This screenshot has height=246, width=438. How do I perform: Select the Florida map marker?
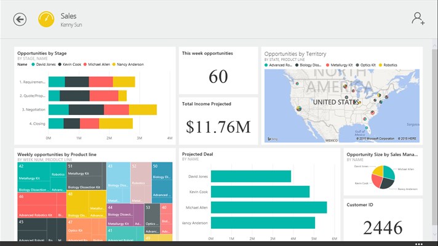coord(367,127)
